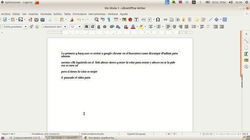Click the Open file folder icon

(13, 19)
